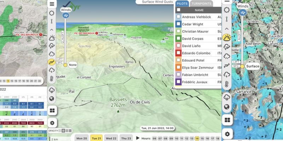Click the Winds share bubble on center map

tap(65, 15)
